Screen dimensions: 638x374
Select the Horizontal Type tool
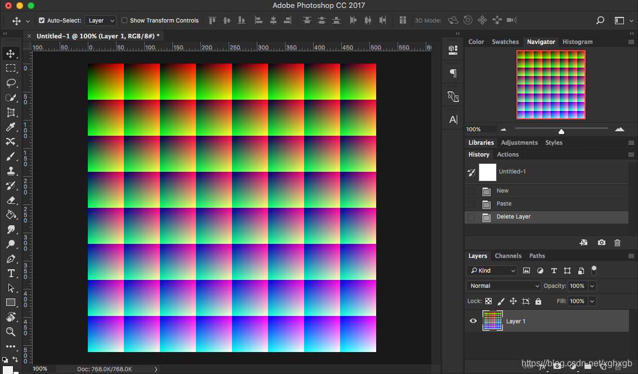pos(11,273)
